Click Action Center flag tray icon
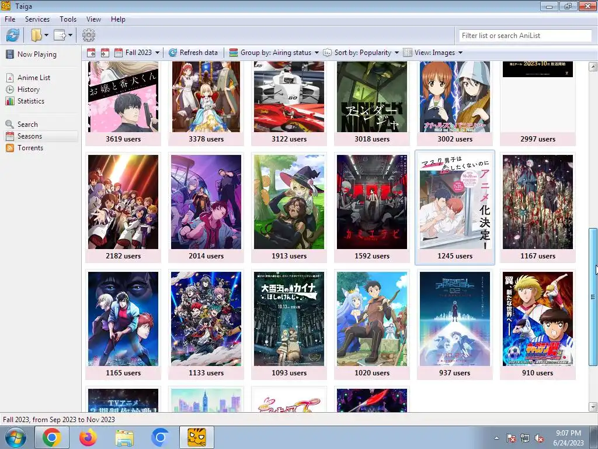598x449 pixels. coord(511,438)
